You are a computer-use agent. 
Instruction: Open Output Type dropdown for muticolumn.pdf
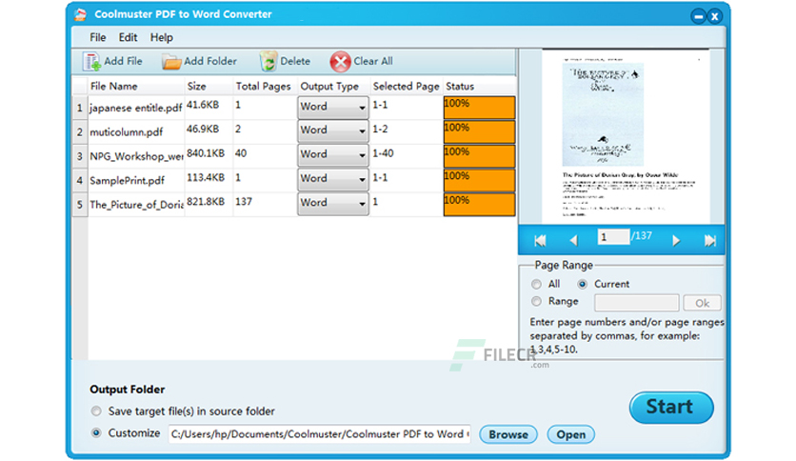(332, 131)
